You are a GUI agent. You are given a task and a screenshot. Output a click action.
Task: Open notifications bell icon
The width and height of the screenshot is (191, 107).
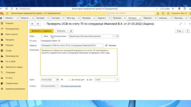158,13
